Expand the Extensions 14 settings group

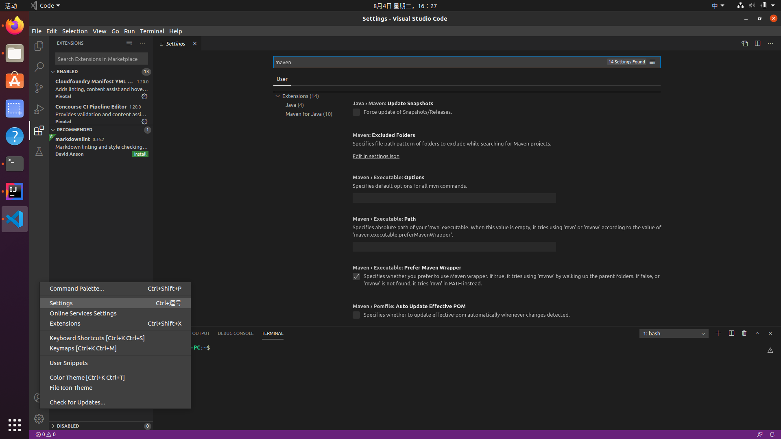(300, 96)
